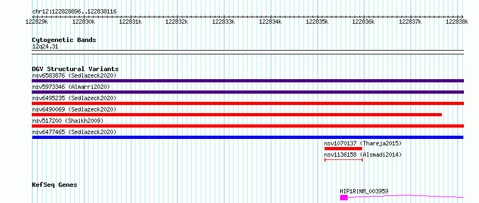
Task: Click the 122837k ruler label
Action: 410,22
